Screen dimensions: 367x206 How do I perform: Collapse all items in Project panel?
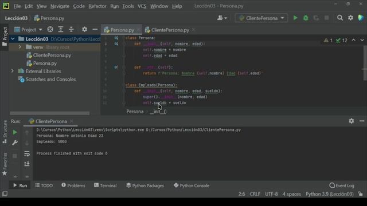[x=71, y=29]
